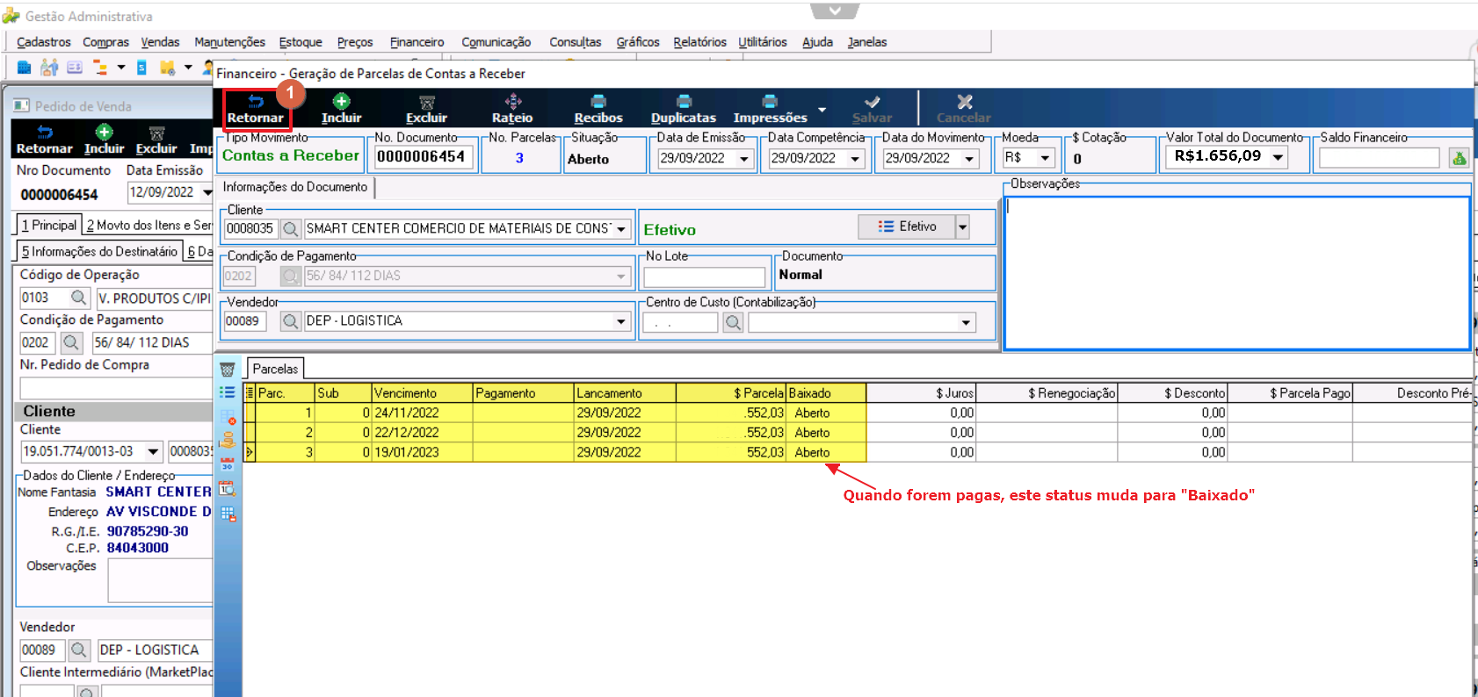
Task: Open the Data de Emissão date dropdown
Action: click(x=744, y=159)
